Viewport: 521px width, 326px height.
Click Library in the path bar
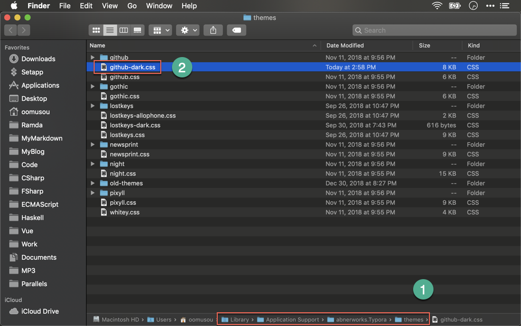(235, 320)
